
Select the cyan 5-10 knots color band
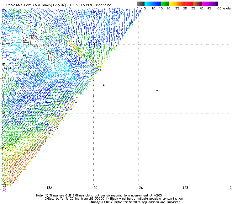149,4
